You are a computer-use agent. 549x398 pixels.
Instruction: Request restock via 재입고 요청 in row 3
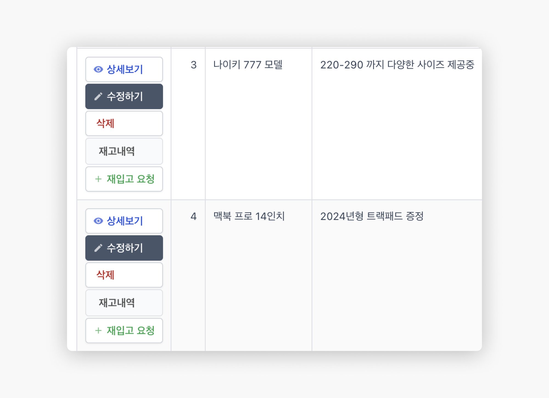coord(124,179)
